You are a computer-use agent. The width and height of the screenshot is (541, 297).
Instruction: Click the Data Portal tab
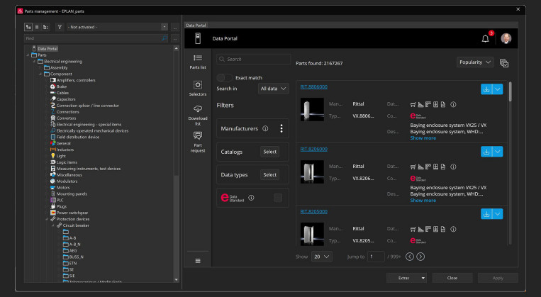pos(196,25)
